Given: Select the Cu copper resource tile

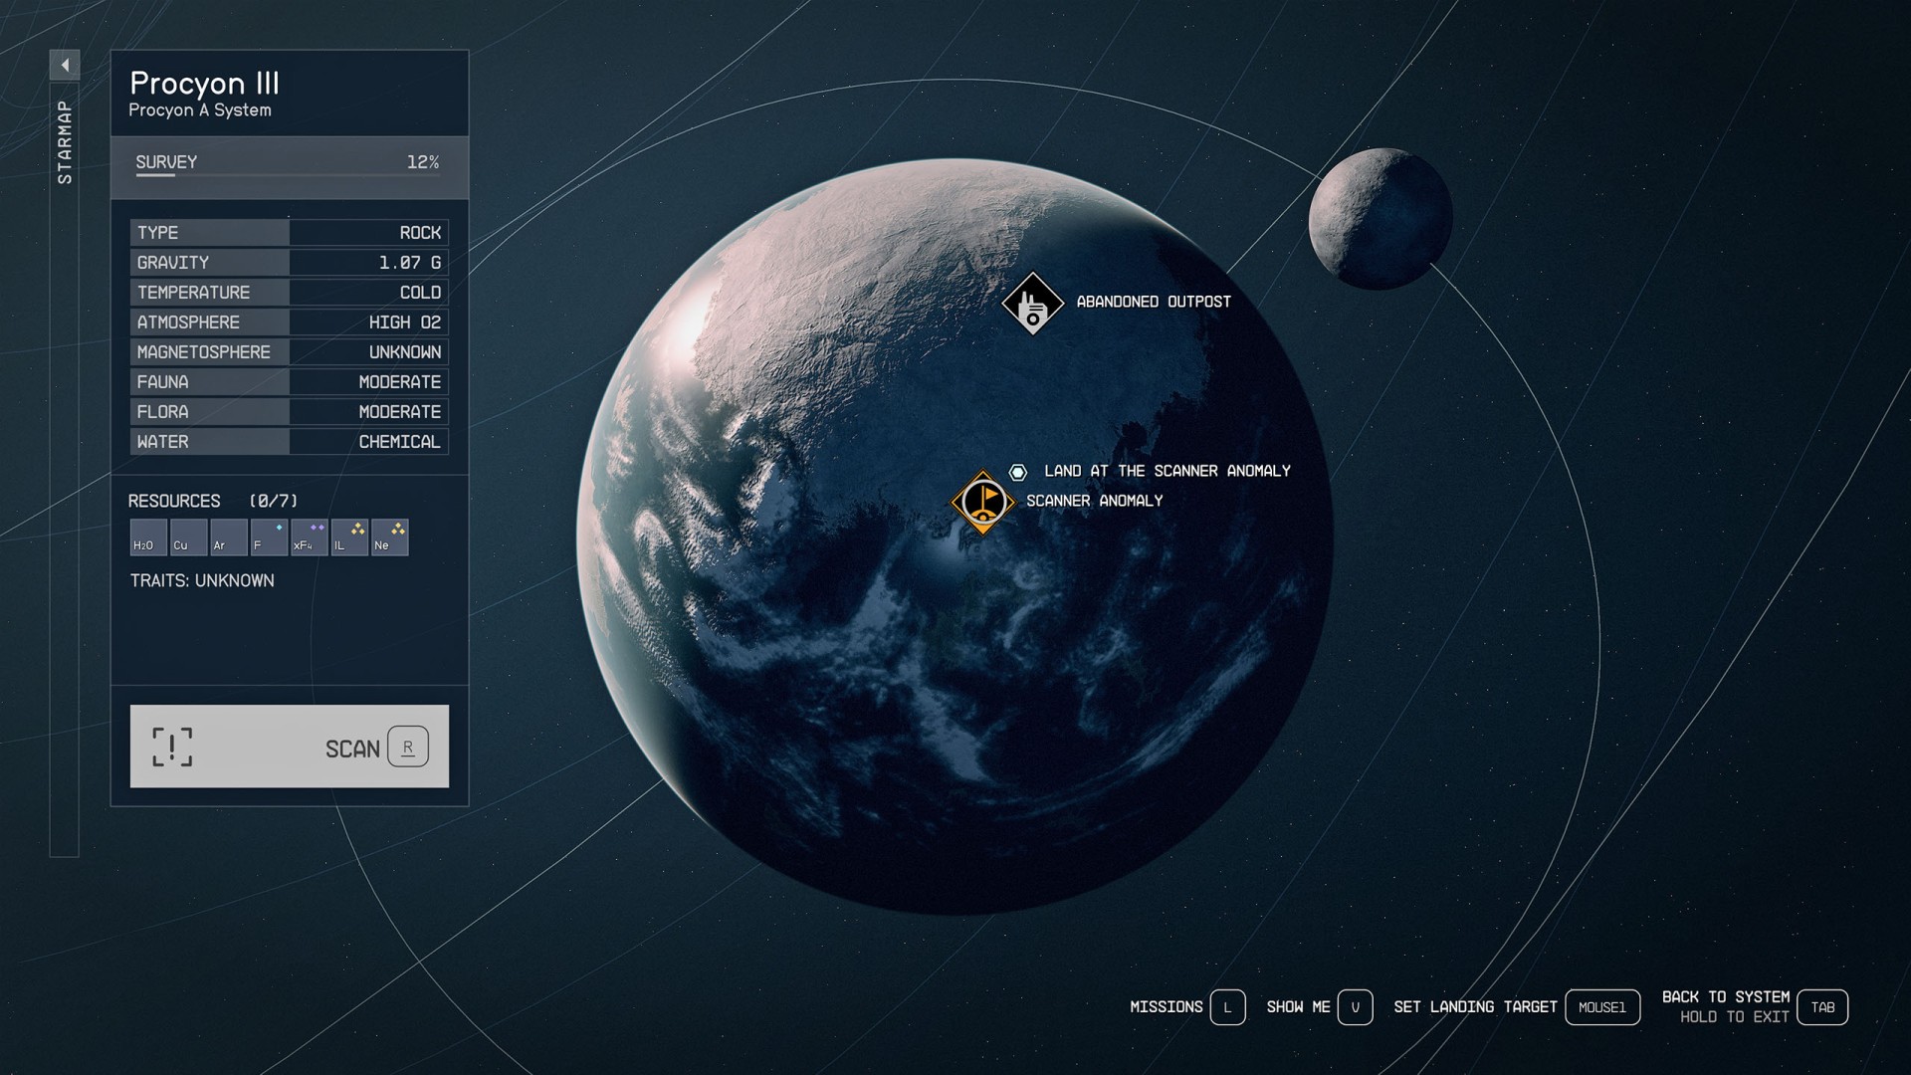Looking at the screenshot, I should pyautogui.click(x=188, y=537).
